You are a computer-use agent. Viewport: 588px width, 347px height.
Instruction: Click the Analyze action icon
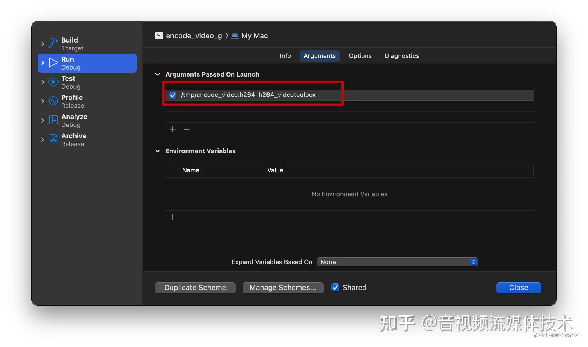tap(53, 120)
